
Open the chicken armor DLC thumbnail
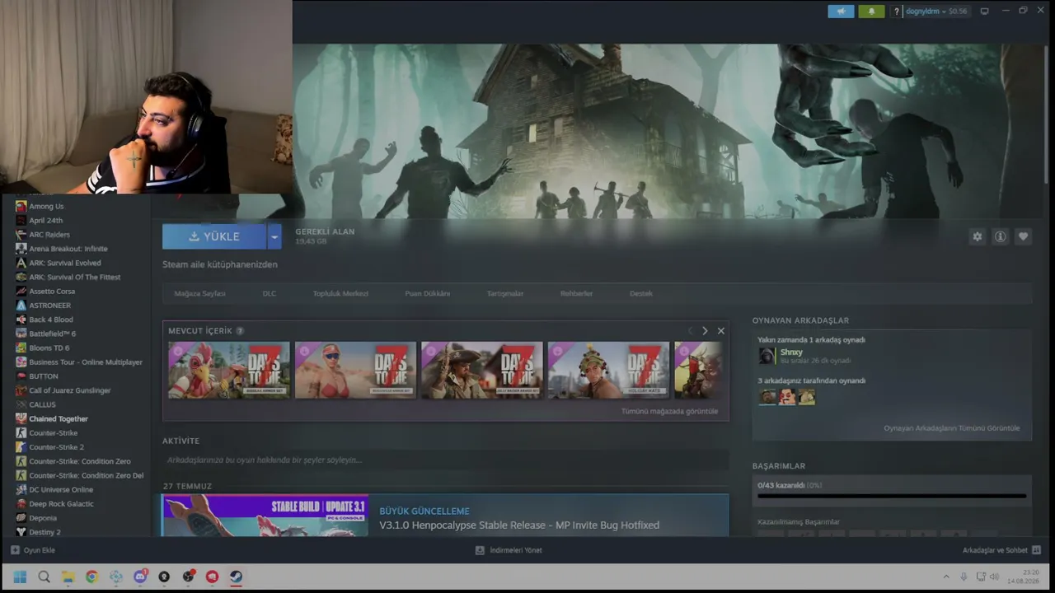pos(229,371)
